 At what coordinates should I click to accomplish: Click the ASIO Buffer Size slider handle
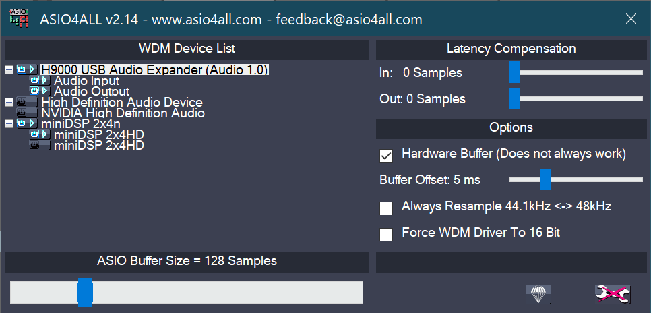84,292
